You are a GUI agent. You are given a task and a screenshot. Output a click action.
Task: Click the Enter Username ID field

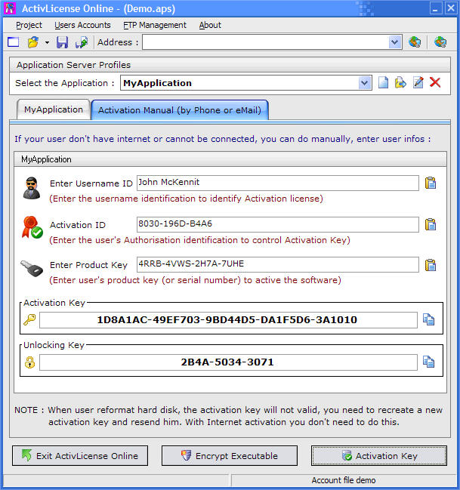(x=278, y=183)
